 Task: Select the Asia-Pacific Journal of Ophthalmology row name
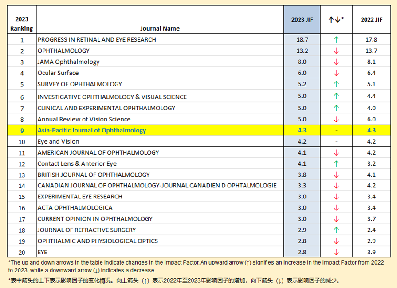(x=92, y=130)
